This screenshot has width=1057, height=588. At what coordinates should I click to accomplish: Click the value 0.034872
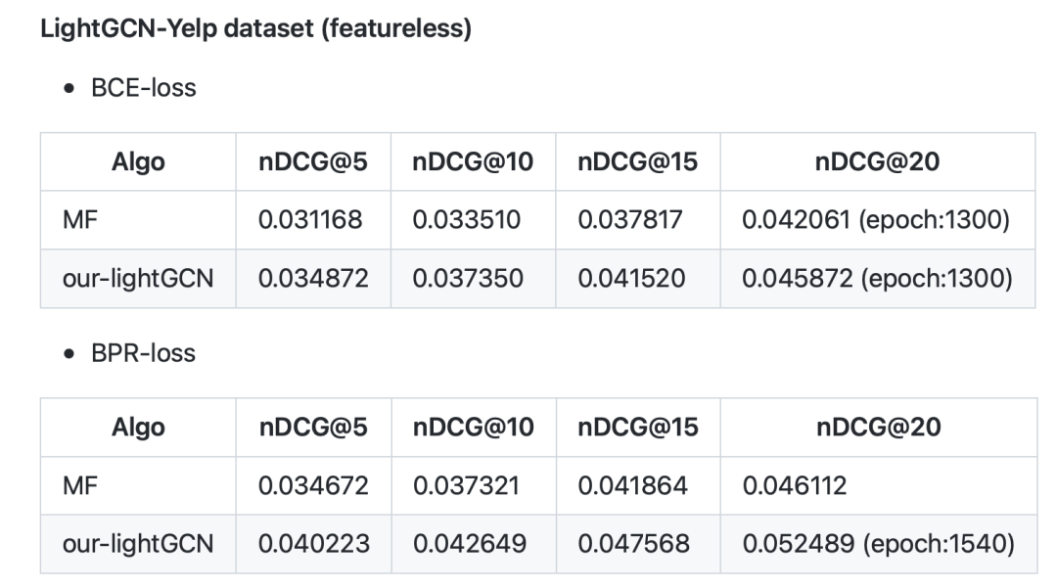[x=313, y=279]
